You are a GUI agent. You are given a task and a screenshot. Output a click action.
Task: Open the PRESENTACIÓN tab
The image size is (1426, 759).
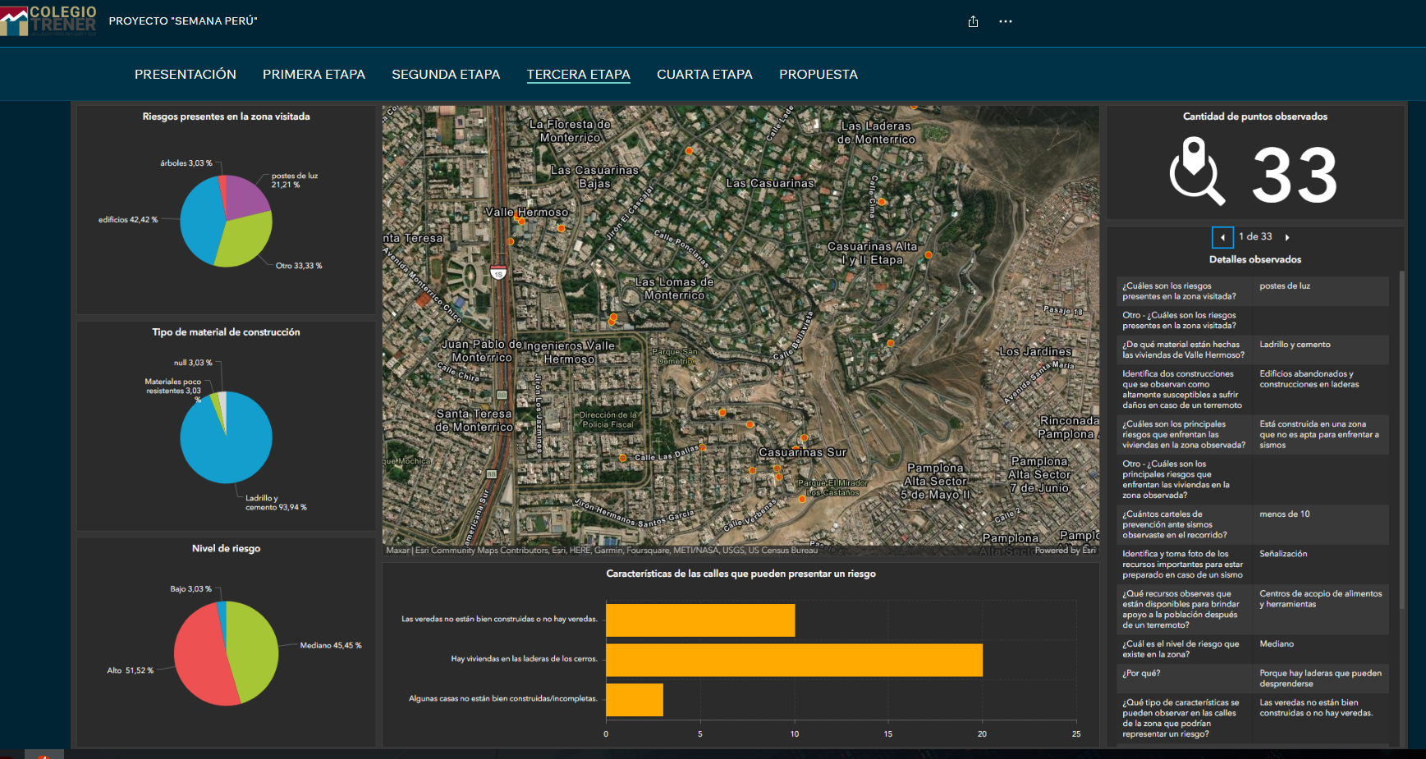(185, 75)
